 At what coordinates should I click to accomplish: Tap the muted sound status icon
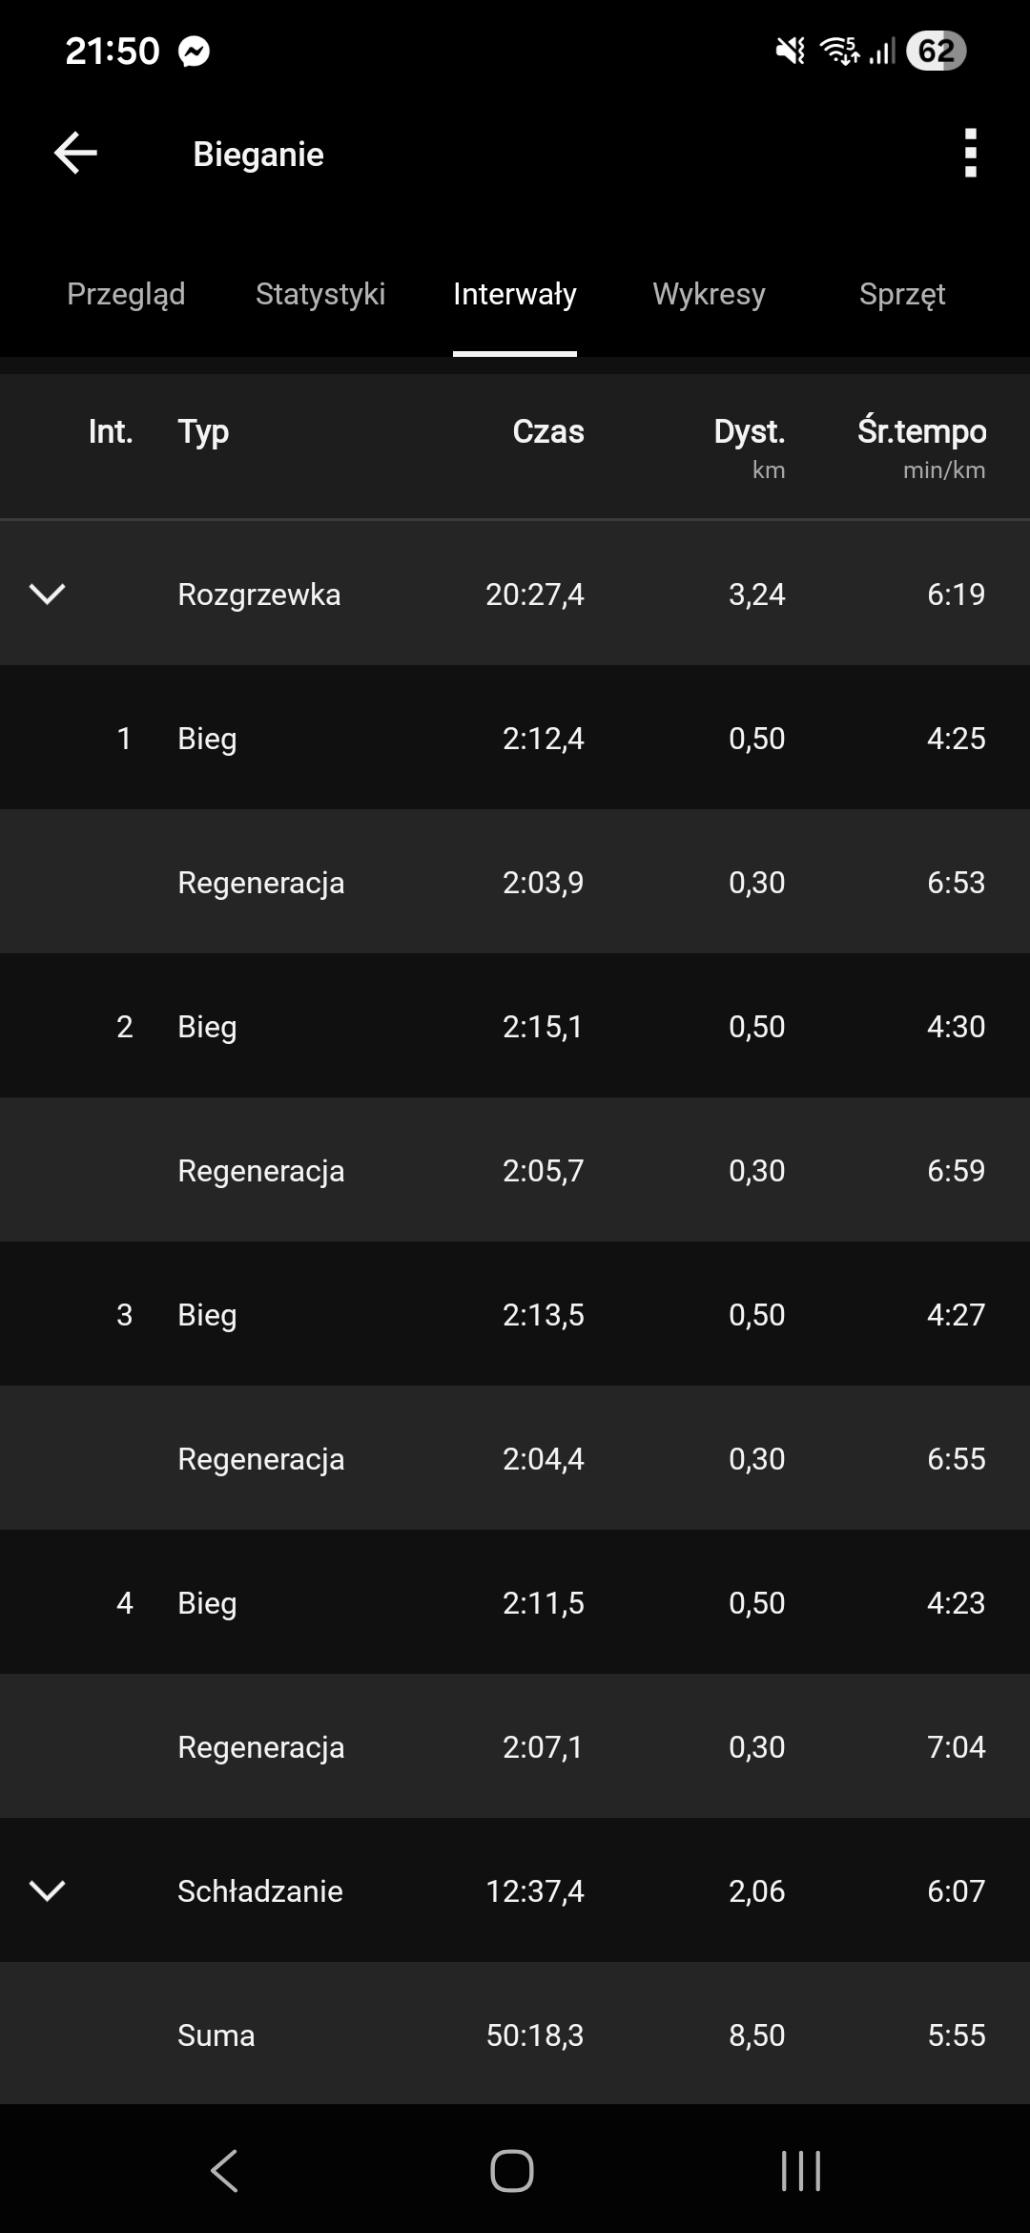[790, 51]
